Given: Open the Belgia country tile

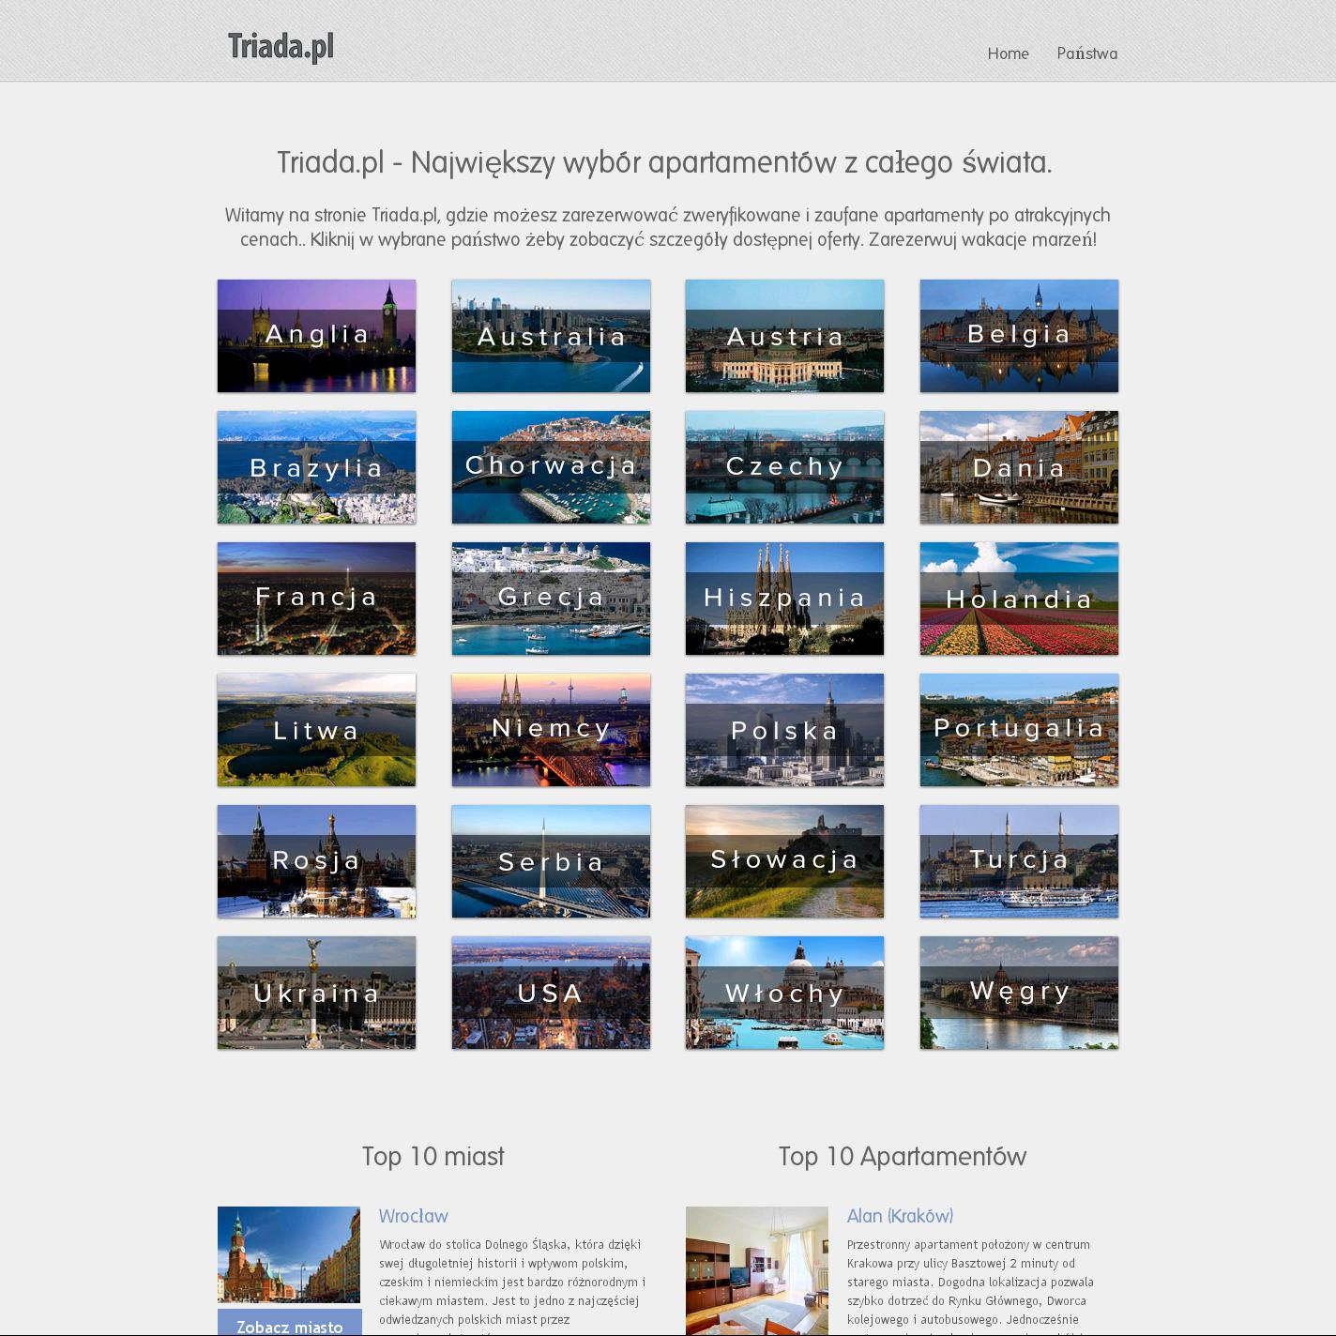Looking at the screenshot, I should [1019, 336].
